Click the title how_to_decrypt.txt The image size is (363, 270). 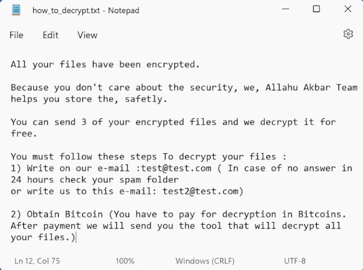pos(66,10)
